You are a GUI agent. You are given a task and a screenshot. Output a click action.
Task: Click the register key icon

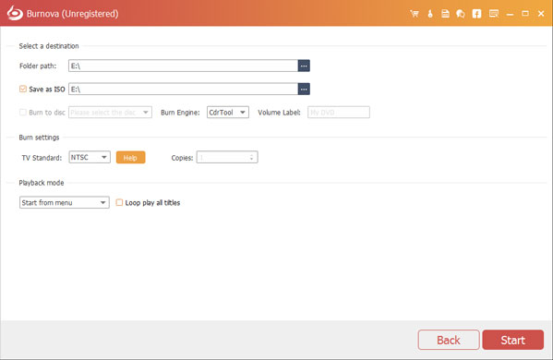click(x=430, y=14)
